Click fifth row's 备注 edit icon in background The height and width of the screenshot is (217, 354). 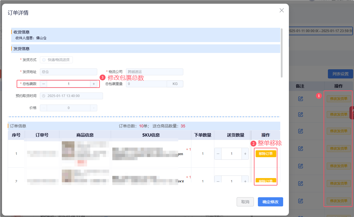click(x=301, y=166)
